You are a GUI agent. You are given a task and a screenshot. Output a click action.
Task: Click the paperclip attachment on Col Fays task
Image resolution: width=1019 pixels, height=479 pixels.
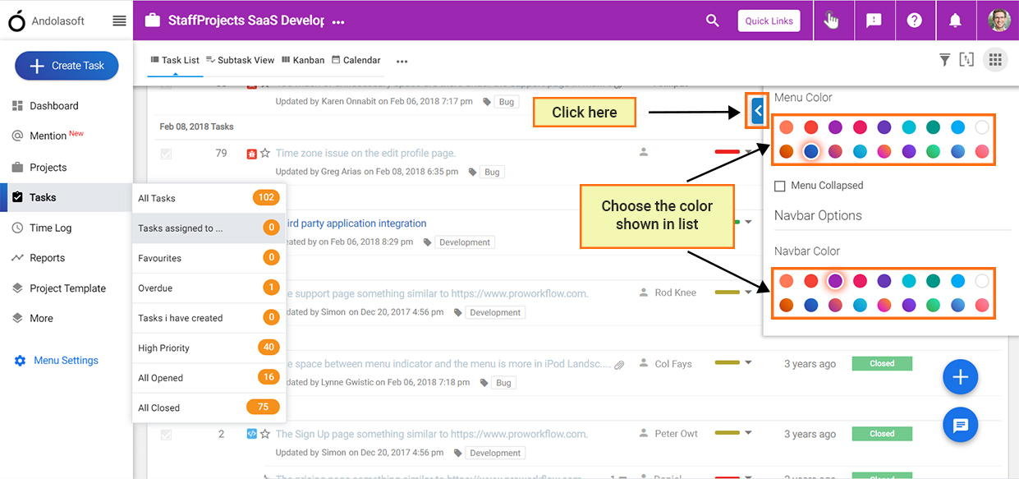(620, 364)
